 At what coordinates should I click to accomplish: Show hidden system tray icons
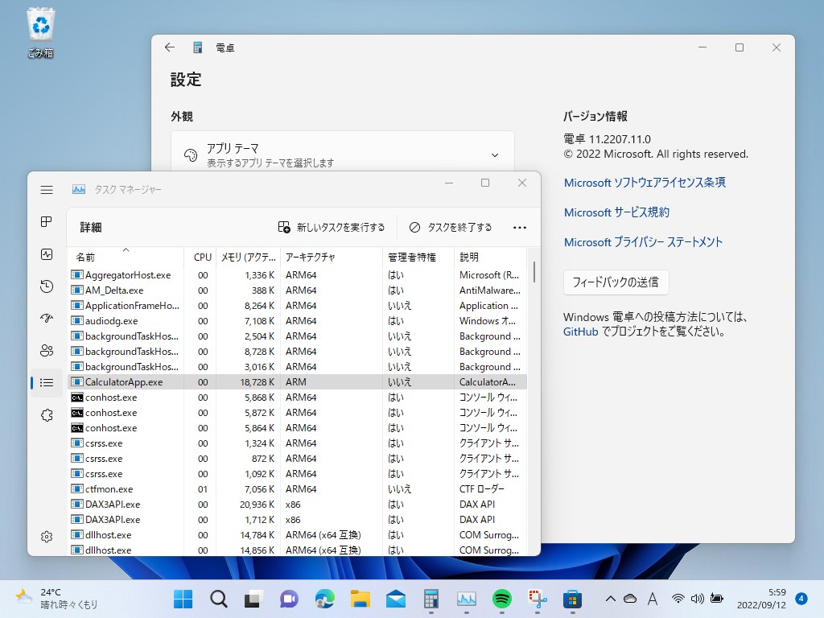point(610,599)
